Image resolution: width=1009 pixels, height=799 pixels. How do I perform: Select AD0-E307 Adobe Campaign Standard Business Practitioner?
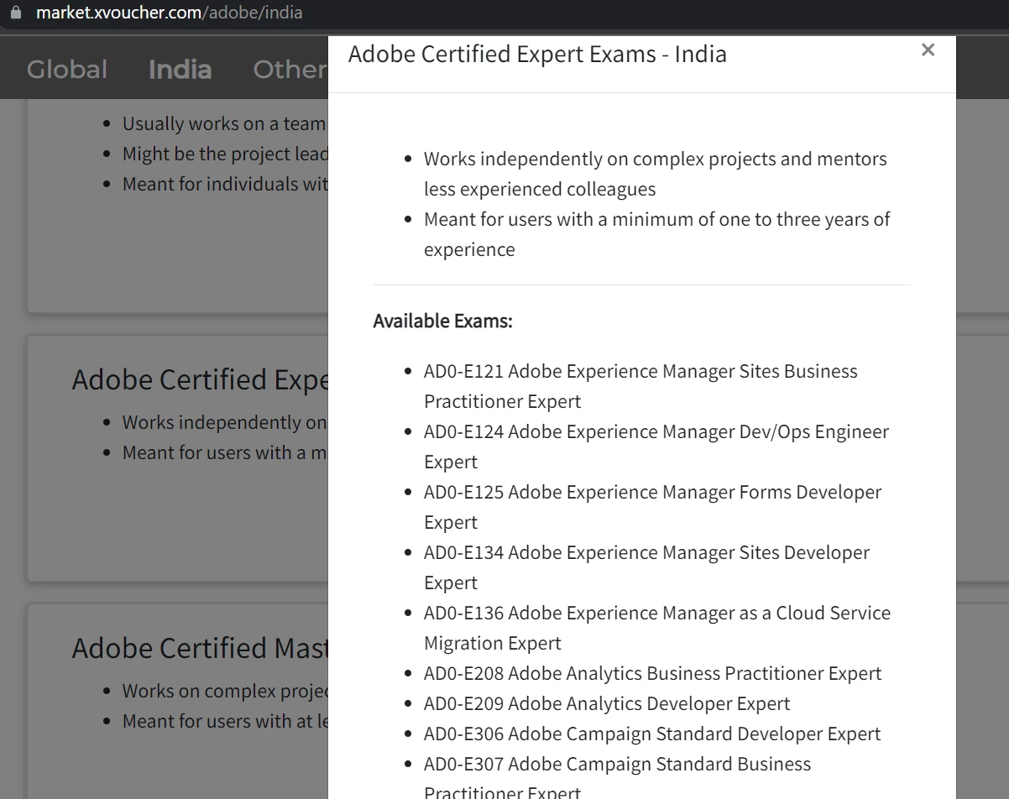click(617, 778)
